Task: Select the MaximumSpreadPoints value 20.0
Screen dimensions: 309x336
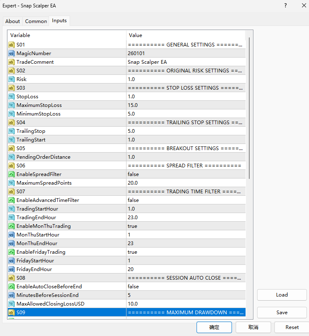Action: coord(133,183)
